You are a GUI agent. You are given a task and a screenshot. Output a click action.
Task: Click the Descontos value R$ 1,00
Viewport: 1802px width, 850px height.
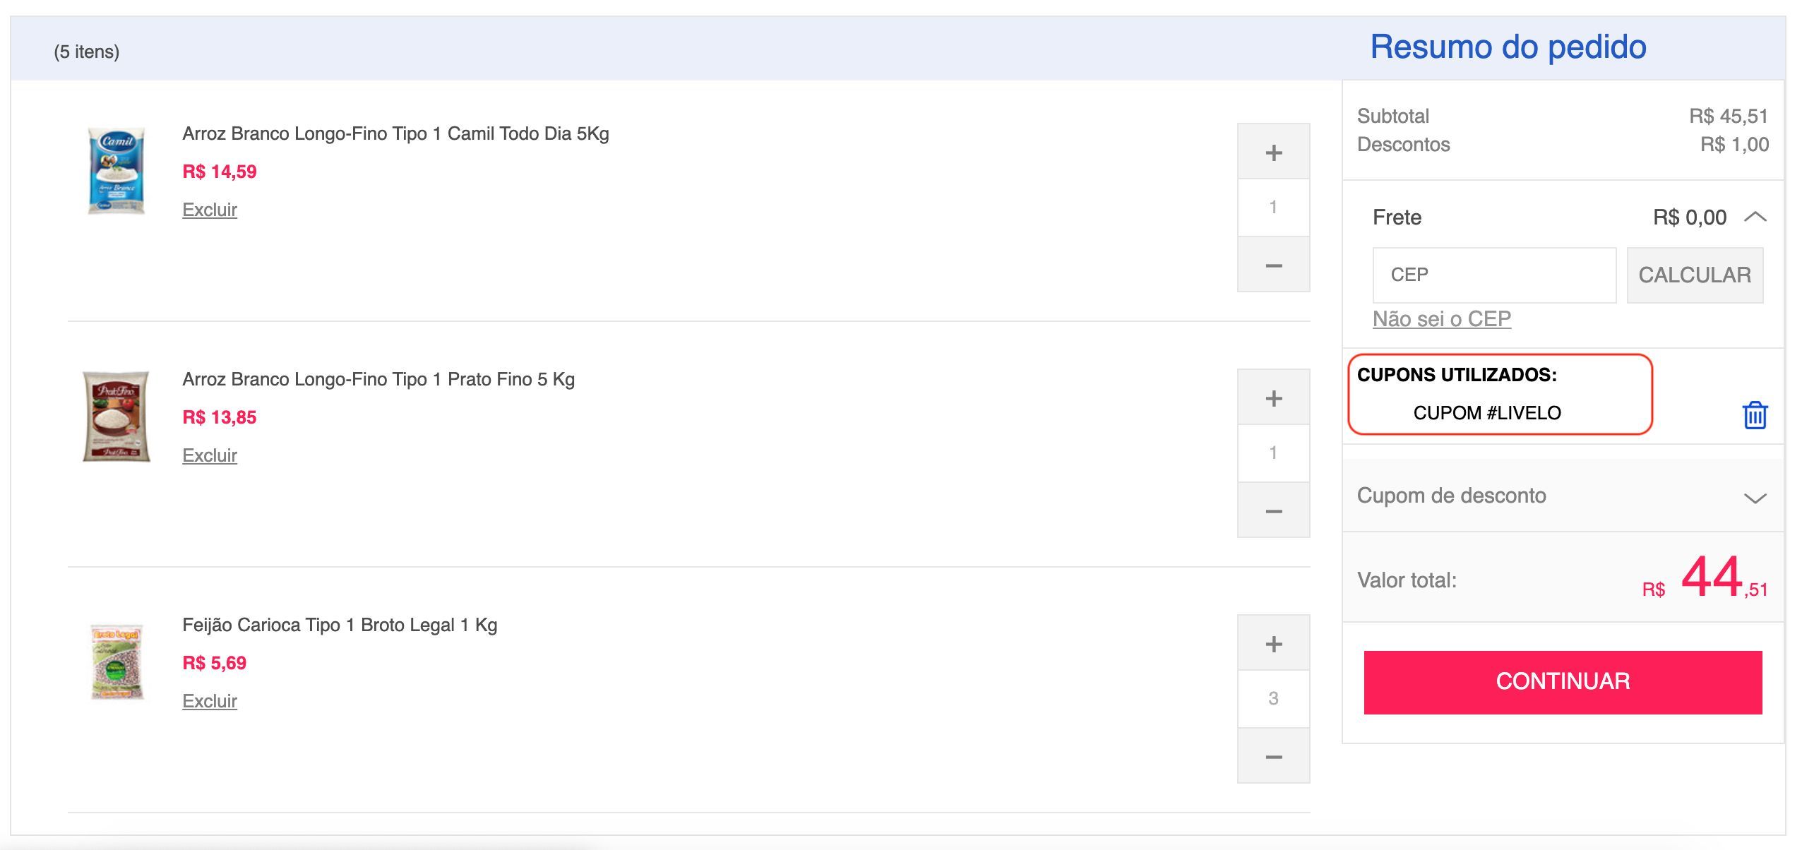click(x=1734, y=144)
